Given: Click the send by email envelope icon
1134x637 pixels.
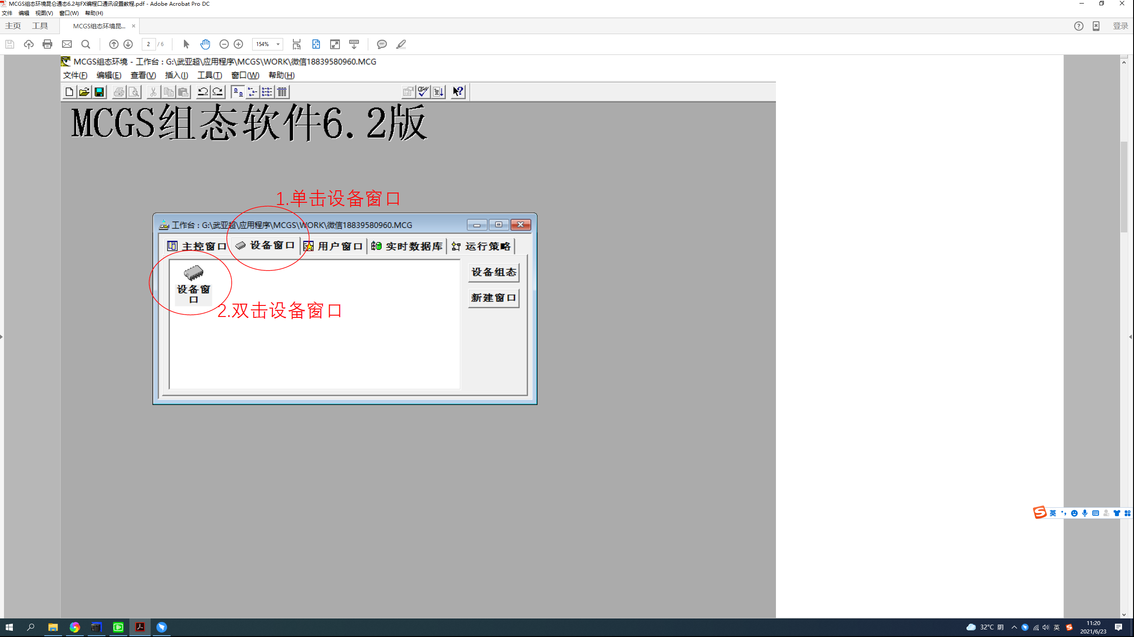Looking at the screenshot, I should pos(67,44).
